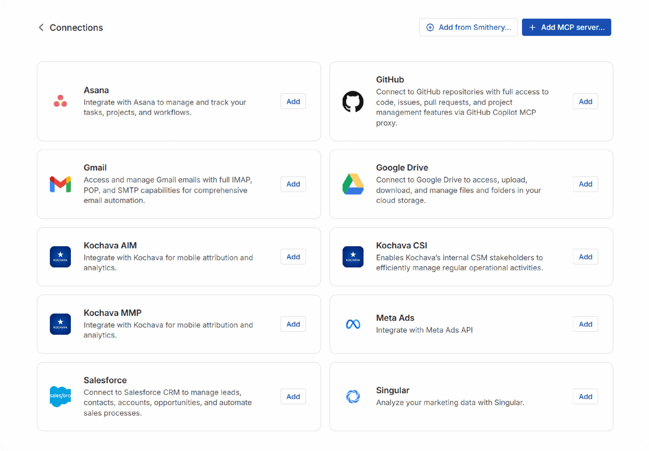The width and height of the screenshot is (649, 451).
Task: Click the Kochava AIM star icon
Action: [x=60, y=257]
